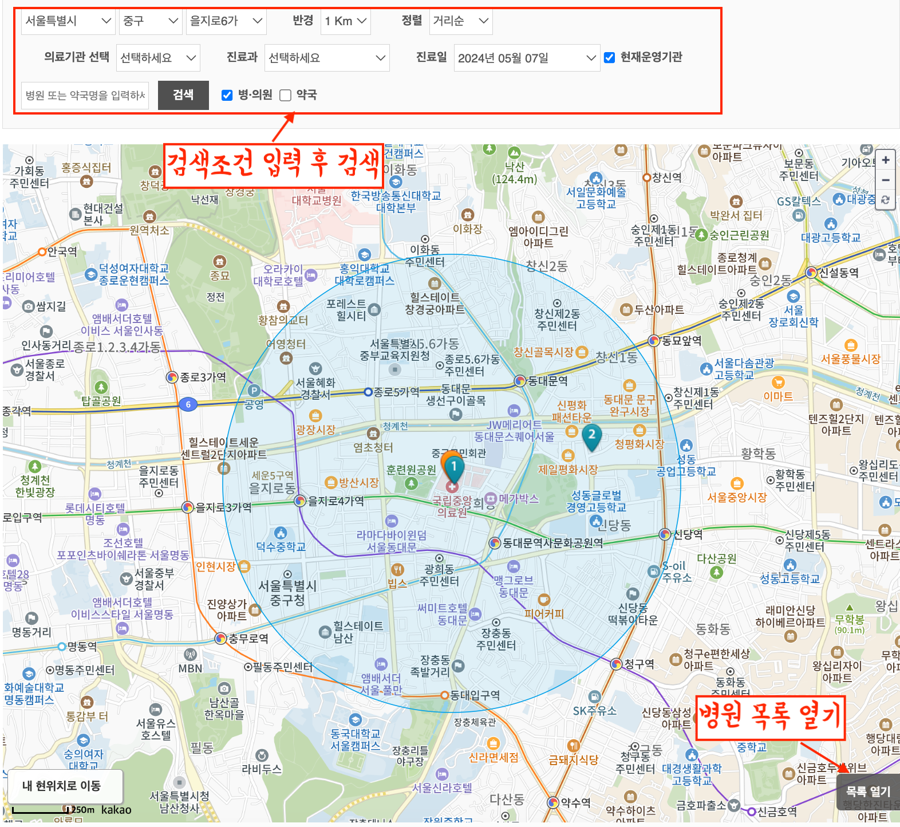Zoom in the map with plus button
The width and height of the screenshot is (900, 827).
pos(886,160)
